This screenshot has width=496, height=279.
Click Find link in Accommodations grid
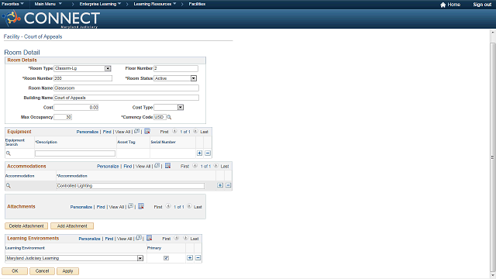click(127, 166)
